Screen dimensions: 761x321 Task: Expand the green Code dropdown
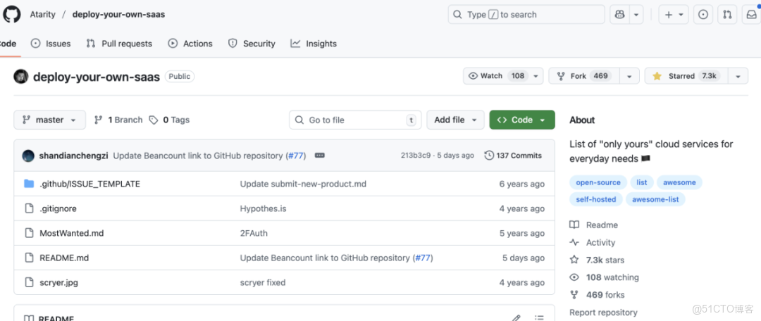521,120
